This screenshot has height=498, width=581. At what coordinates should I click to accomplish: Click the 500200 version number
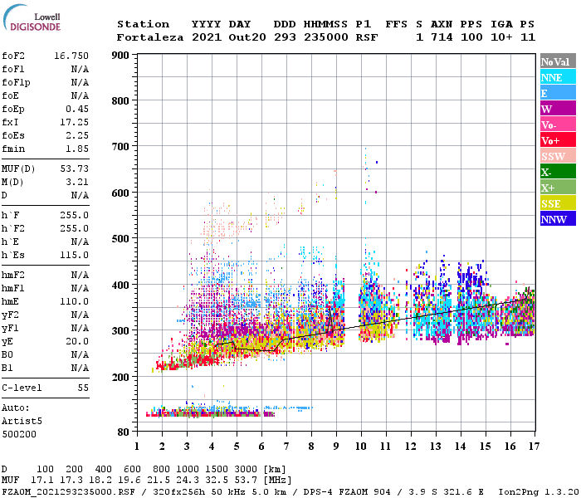[19, 434]
